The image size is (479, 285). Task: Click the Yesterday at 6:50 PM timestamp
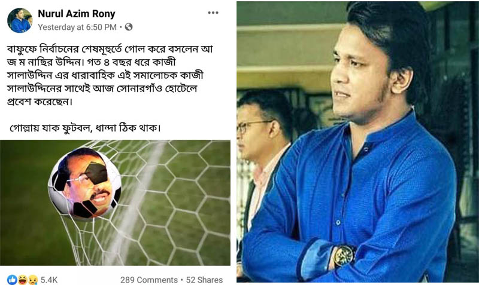77,27
